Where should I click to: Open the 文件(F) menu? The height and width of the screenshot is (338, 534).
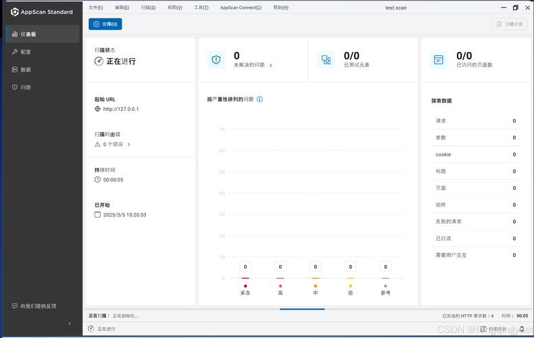click(96, 7)
